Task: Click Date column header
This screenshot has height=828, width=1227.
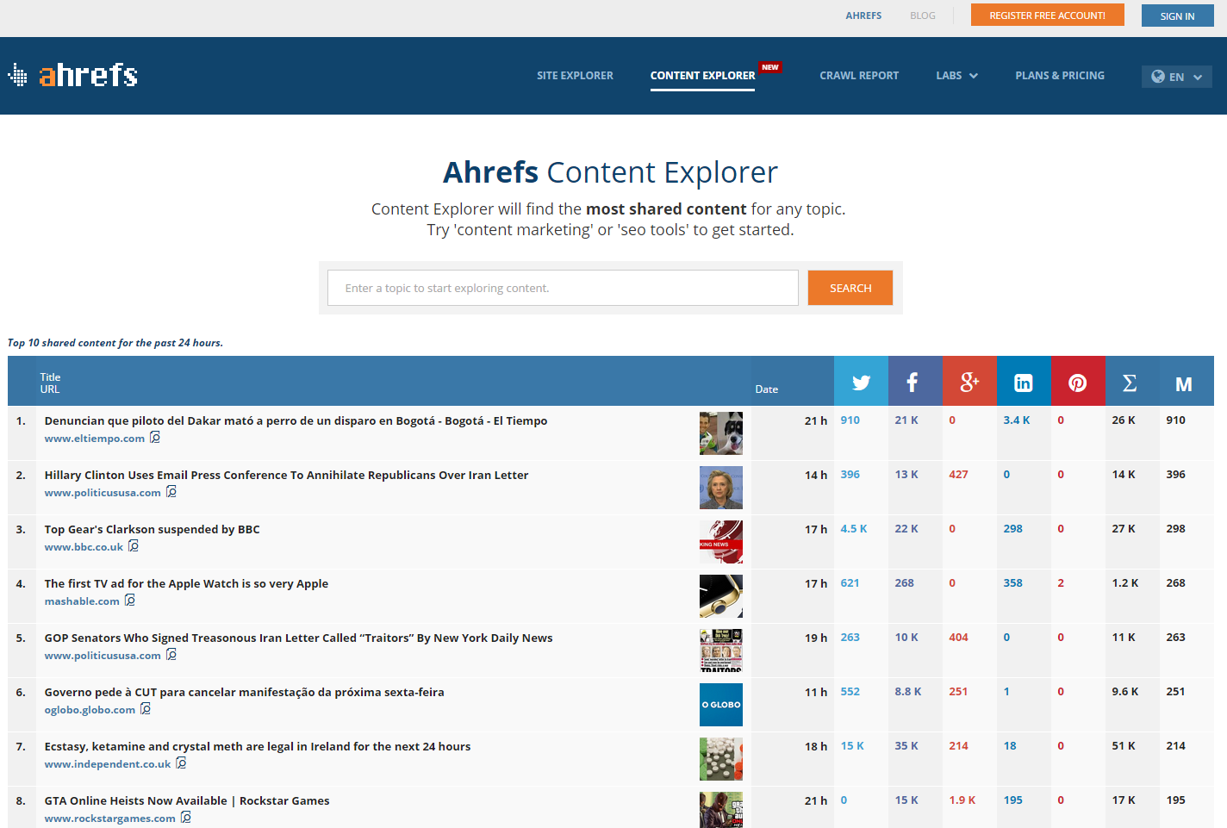Action: pos(767,389)
